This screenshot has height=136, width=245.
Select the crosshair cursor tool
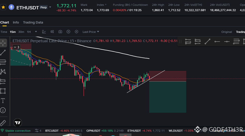pyautogui.click(x=3, y=43)
